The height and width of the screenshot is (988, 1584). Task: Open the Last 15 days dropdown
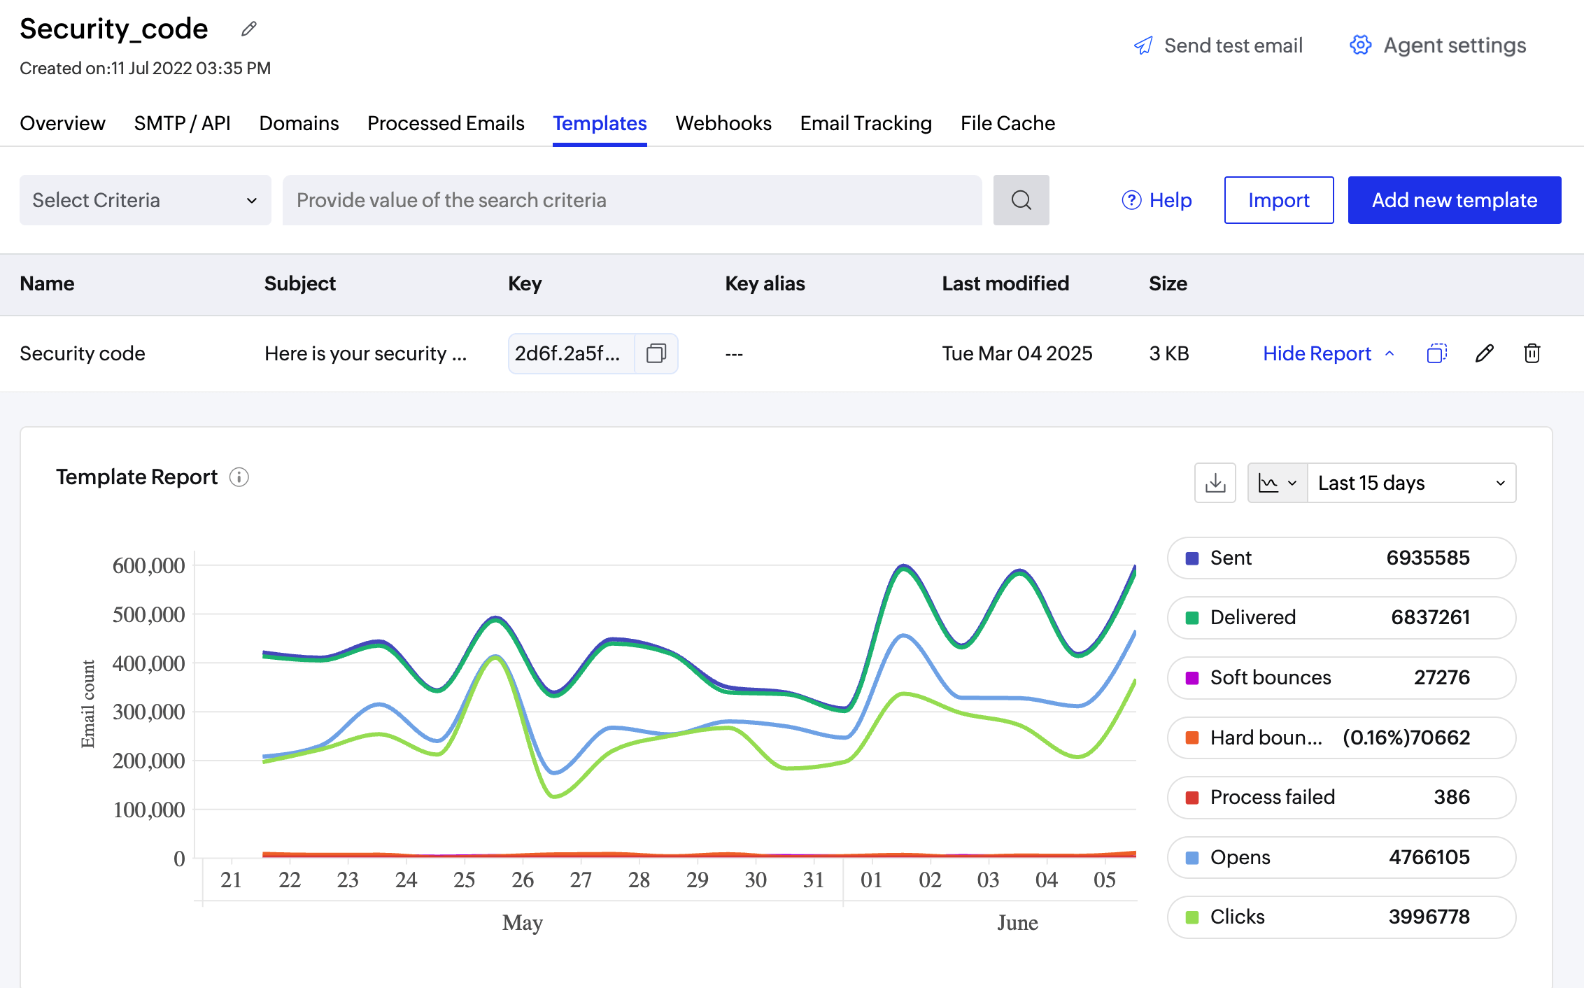click(1410, 483)
